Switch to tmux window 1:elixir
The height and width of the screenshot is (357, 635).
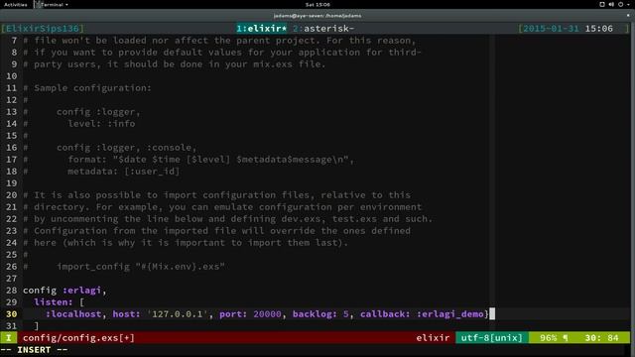(x=262, y=29)
